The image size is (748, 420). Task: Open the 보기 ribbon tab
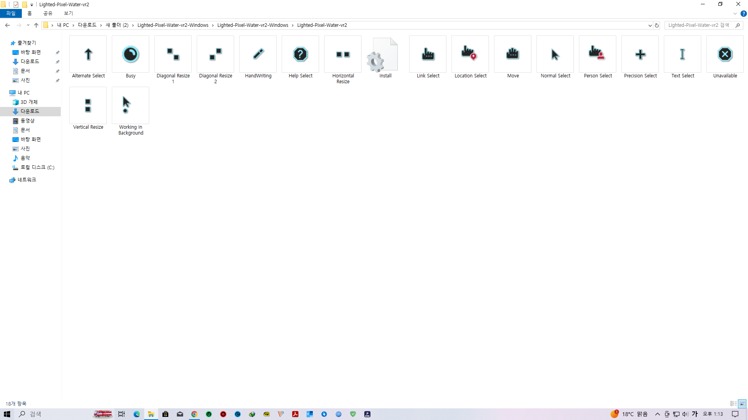(x=69, y=13)
